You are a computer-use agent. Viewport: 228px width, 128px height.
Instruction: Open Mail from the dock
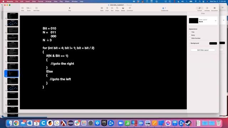coord(23,123)
